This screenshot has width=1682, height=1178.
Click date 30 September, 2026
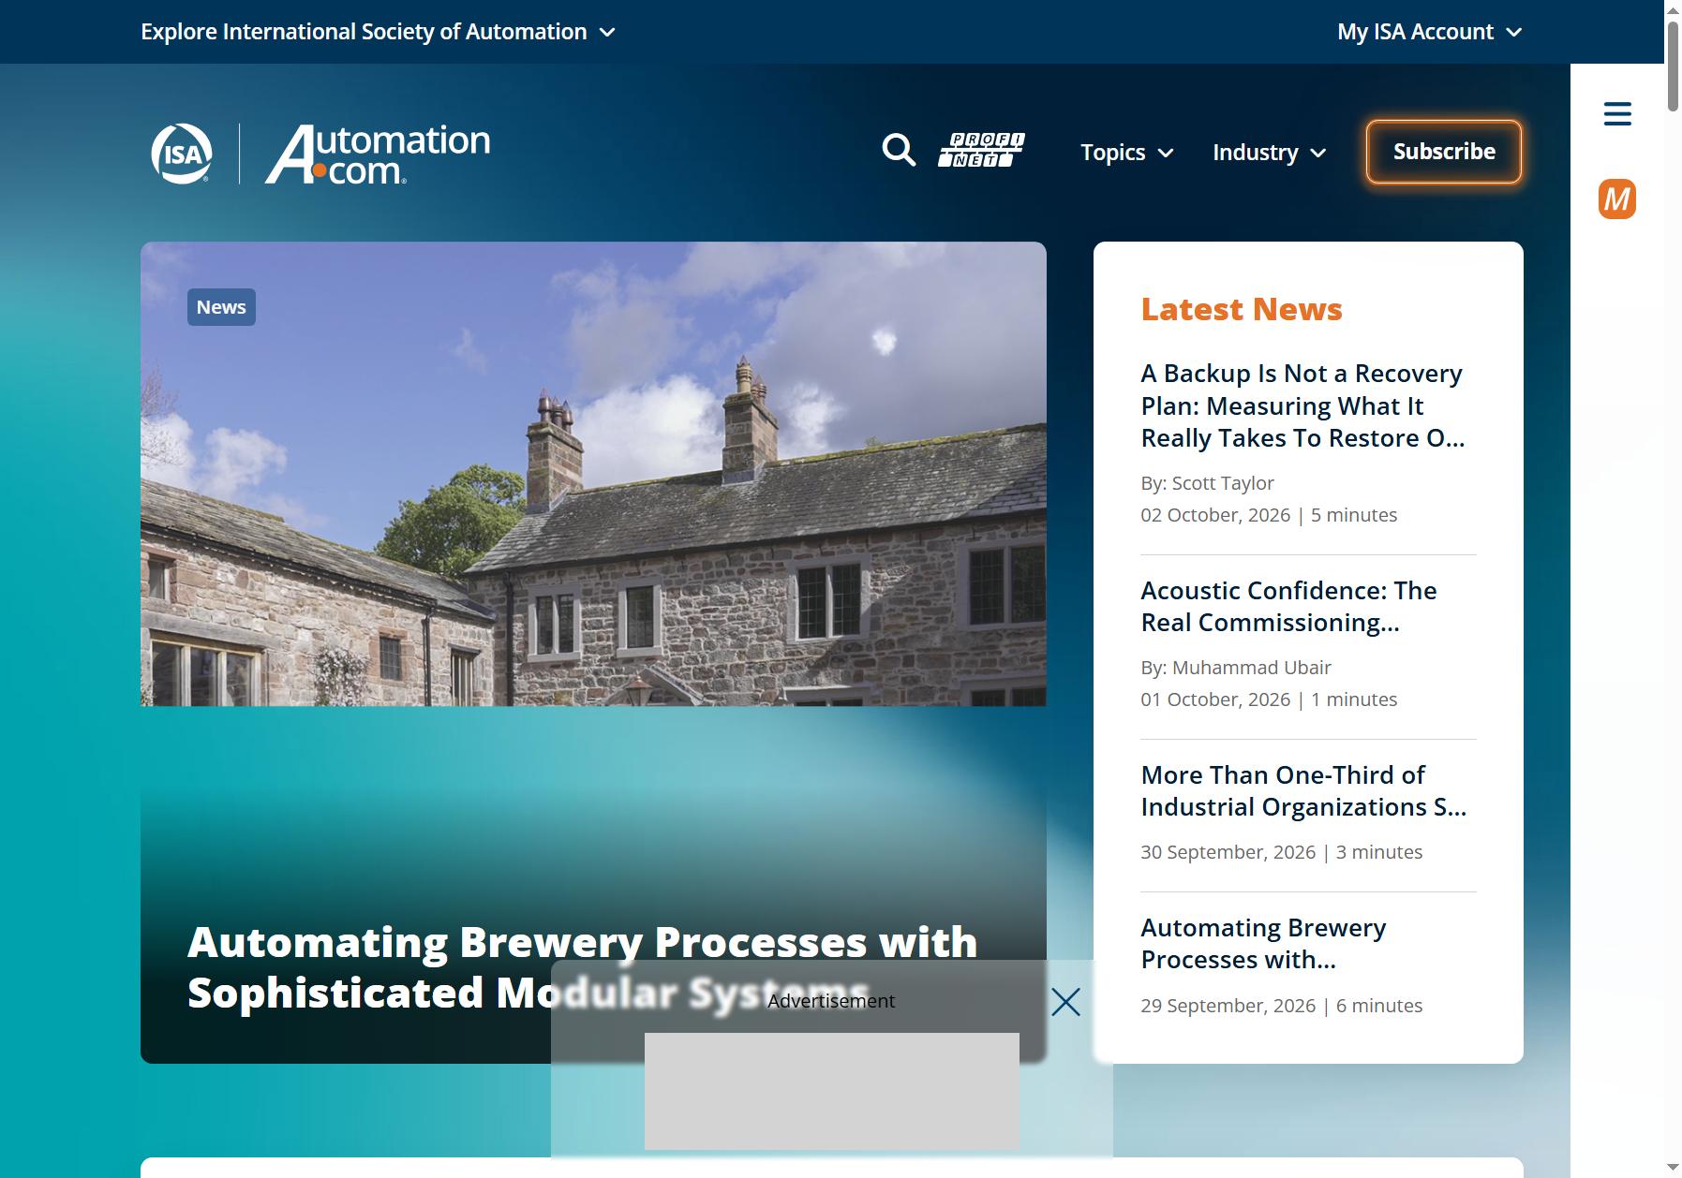[x=1228, y=852]
